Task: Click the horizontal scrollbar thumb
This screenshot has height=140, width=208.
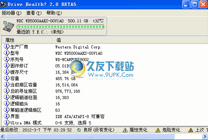Action: tap(90, 136)
